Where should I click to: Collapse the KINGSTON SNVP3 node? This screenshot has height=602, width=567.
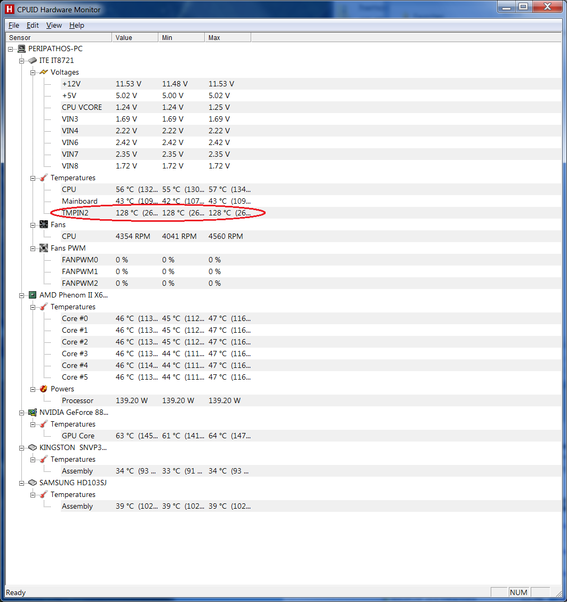[22, 448]
